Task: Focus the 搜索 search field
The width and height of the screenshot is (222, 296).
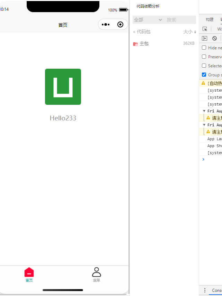Action: pos(180,20)
